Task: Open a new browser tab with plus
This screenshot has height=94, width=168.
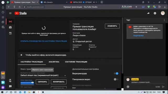Action: coord(102,2)
